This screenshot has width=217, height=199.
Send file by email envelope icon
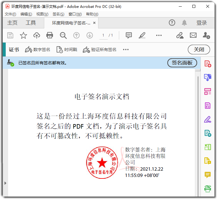click(193, 35)
